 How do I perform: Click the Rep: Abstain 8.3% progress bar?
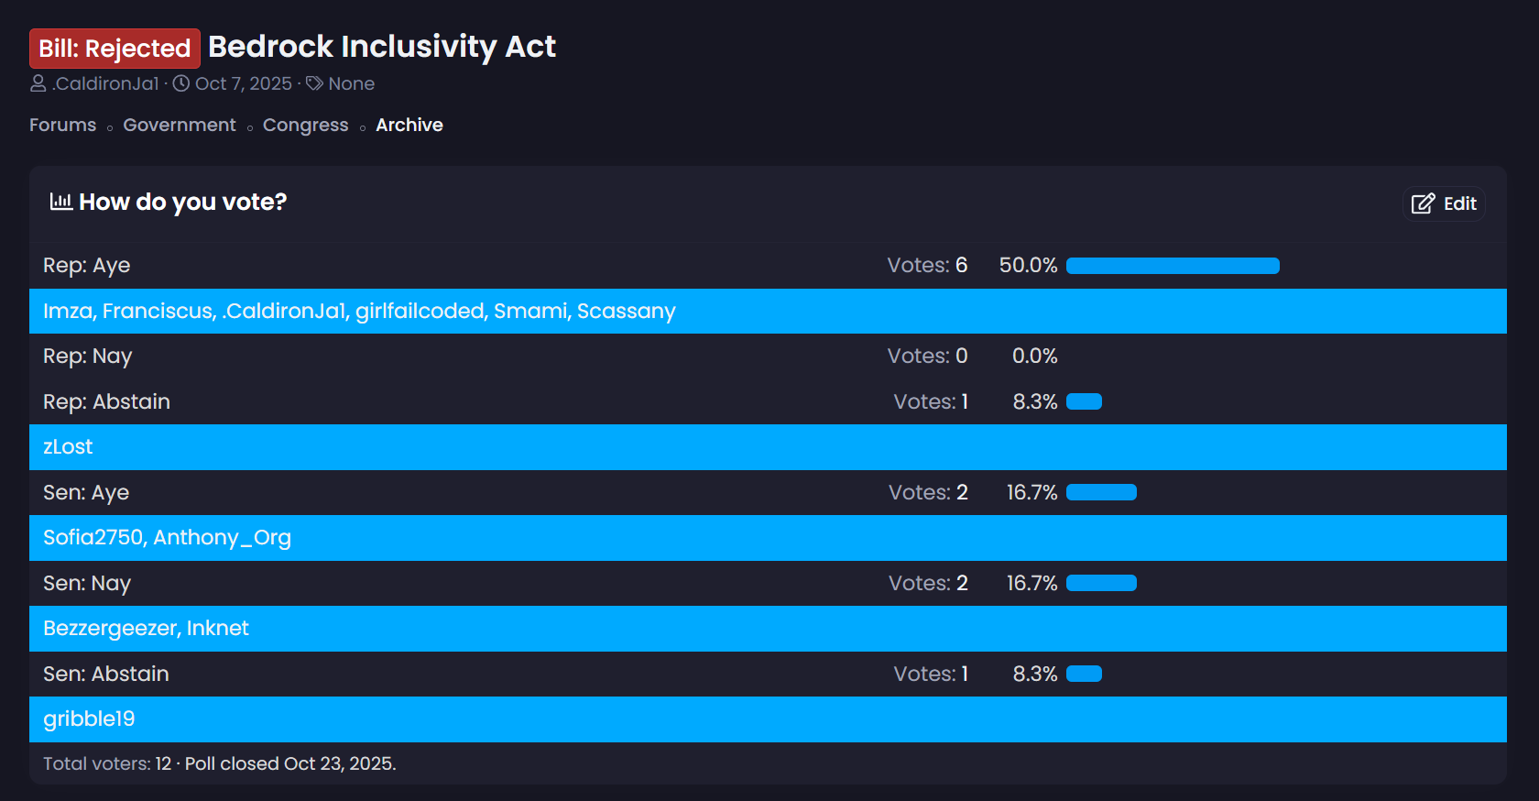(x=1084, y=401)
